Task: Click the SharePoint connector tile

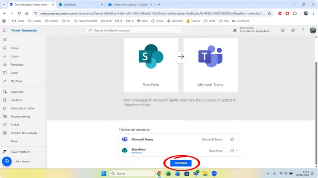Action: pos(151,65)
